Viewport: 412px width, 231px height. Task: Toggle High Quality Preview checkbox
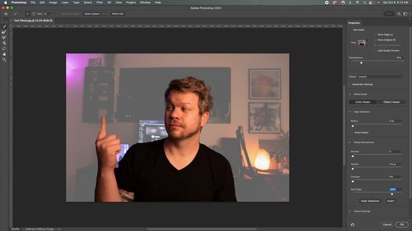pos(375,51)
